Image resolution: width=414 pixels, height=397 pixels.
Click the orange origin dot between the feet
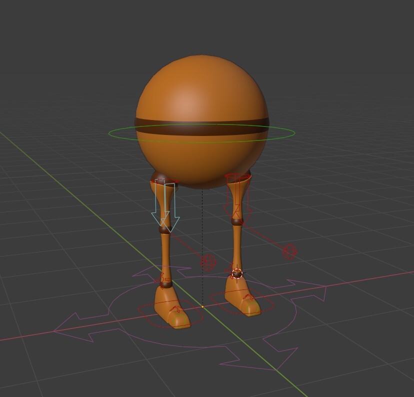coord(203,305)
